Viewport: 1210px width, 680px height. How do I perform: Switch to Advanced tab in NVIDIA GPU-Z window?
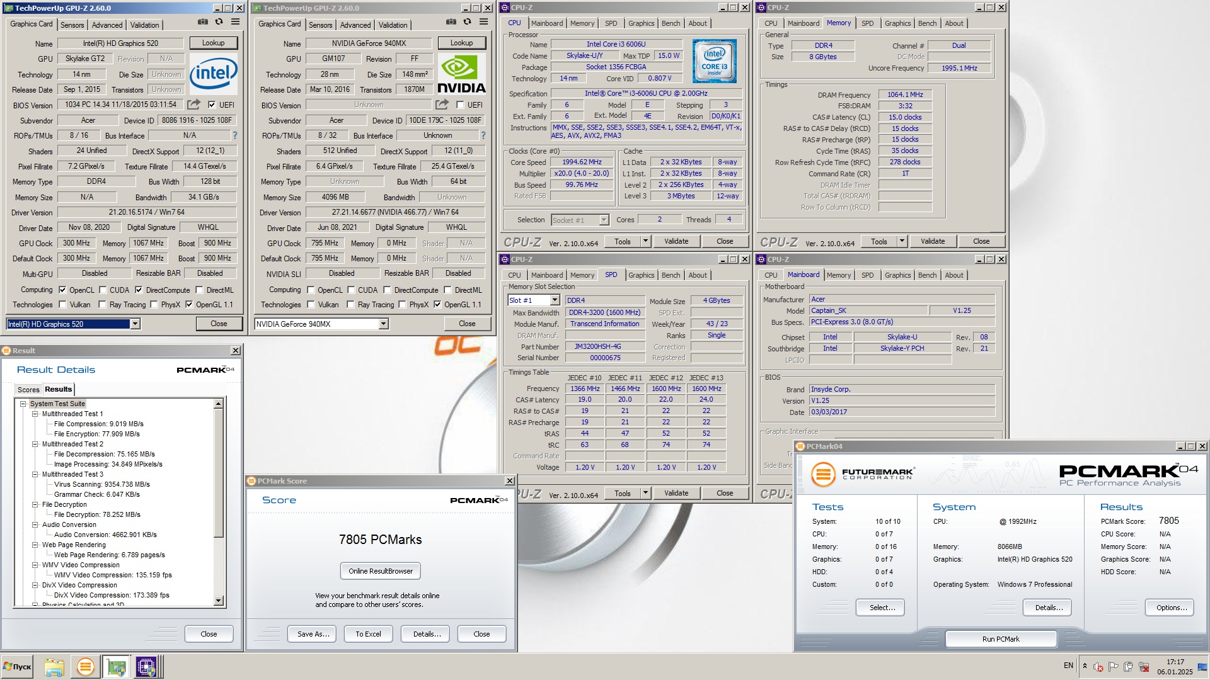click(x=355, y=25)
